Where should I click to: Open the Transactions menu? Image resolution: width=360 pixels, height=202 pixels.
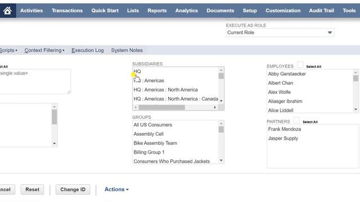[x=67, y=11]
